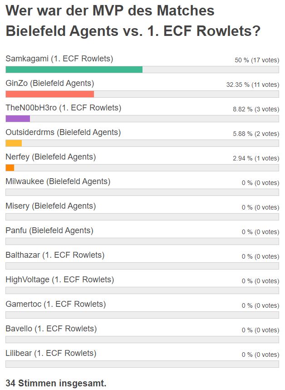The width and height of the screenshot is (285, 390).
Task: Click the red GinZo result bar
Action: click(x=49, y=94)
